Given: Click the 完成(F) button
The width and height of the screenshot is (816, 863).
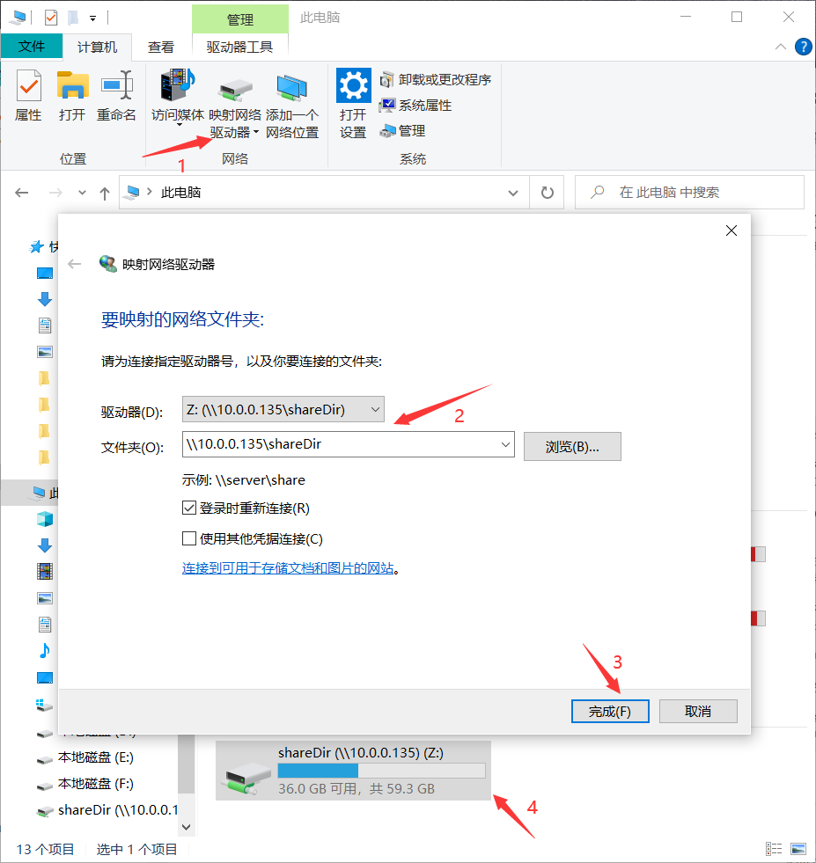Looking at the screenshot, I should 610,711.
